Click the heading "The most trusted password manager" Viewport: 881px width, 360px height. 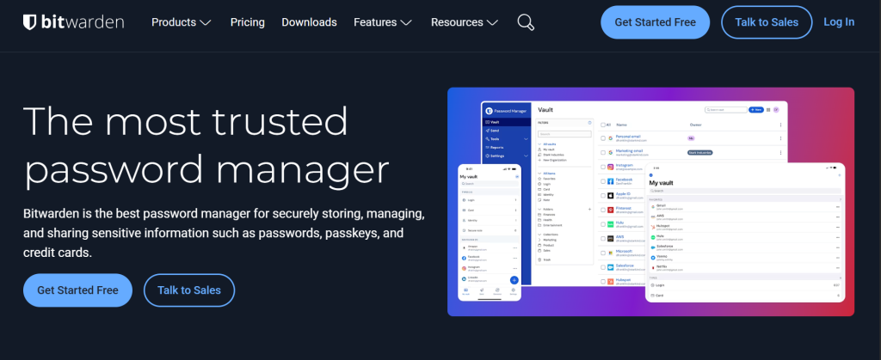point(206,145)
